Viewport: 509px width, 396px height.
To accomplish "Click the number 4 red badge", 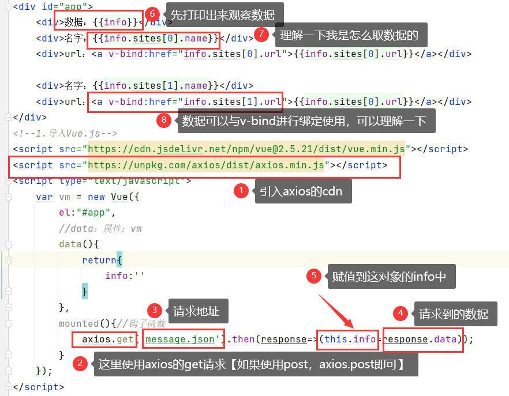I will (x=401, y=314).
